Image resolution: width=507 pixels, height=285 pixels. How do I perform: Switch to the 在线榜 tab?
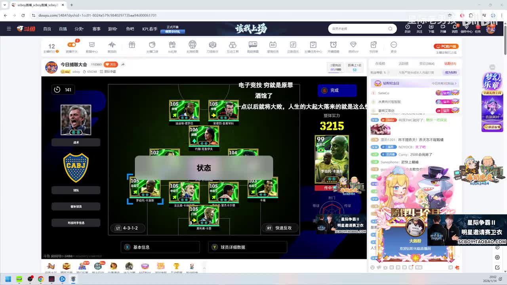point(380,63)
